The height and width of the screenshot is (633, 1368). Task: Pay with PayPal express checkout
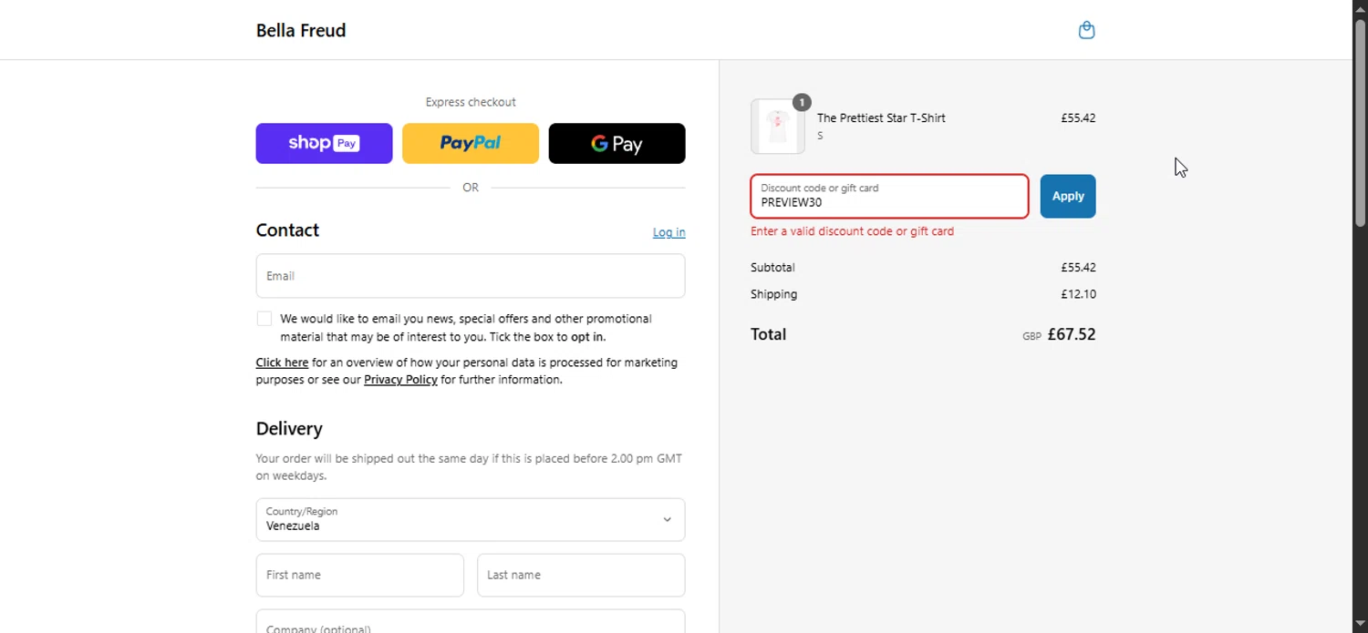[471, 143]
